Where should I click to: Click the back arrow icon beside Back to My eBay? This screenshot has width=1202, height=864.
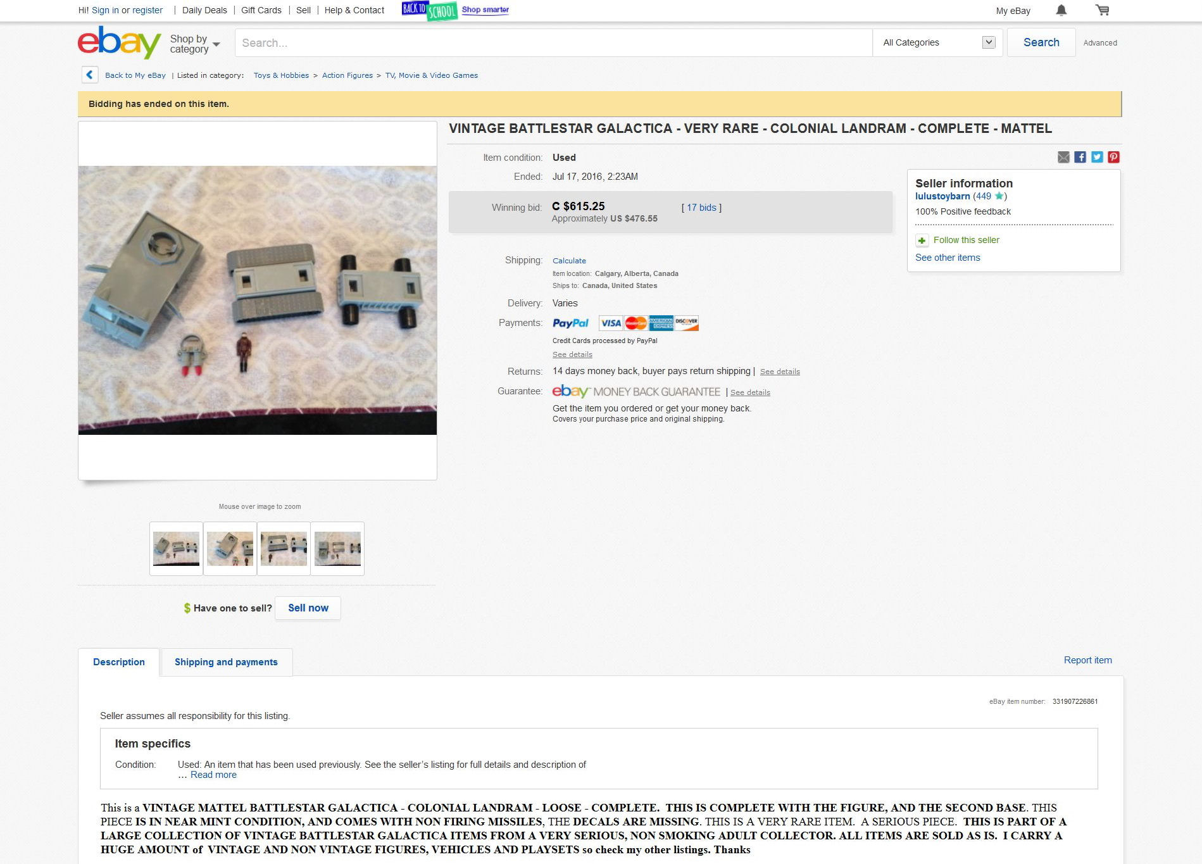(90, 75)
